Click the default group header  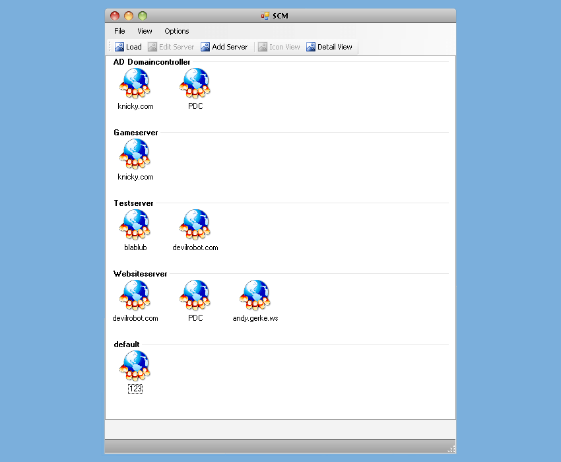click(x=126, y=345)
